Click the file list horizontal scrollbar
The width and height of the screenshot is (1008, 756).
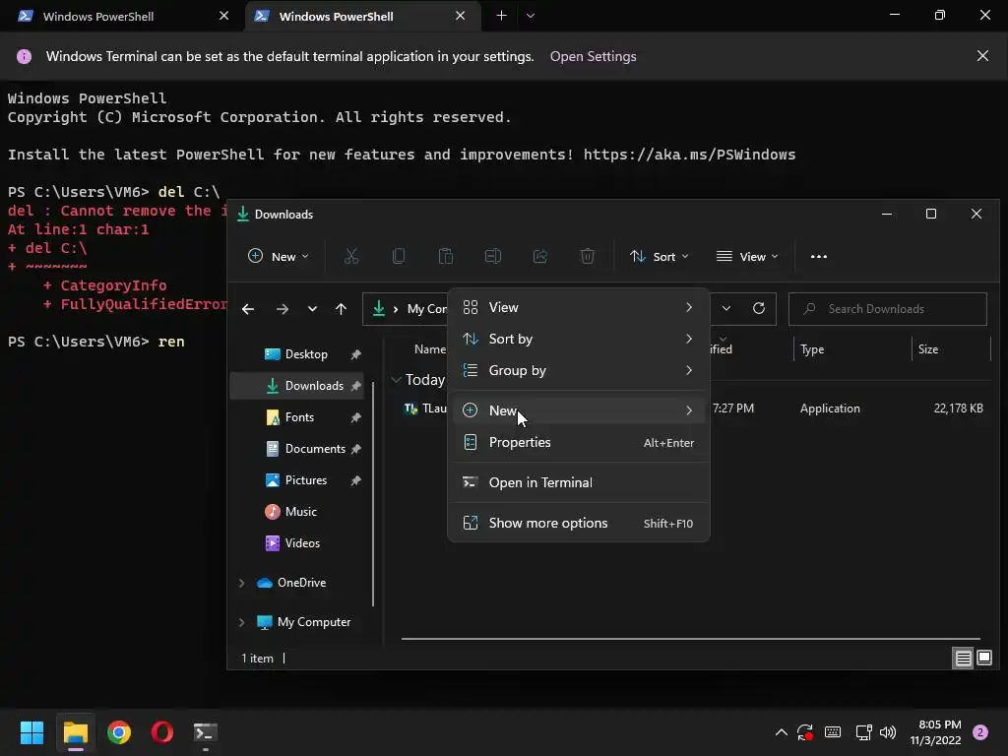click(690, 639)
